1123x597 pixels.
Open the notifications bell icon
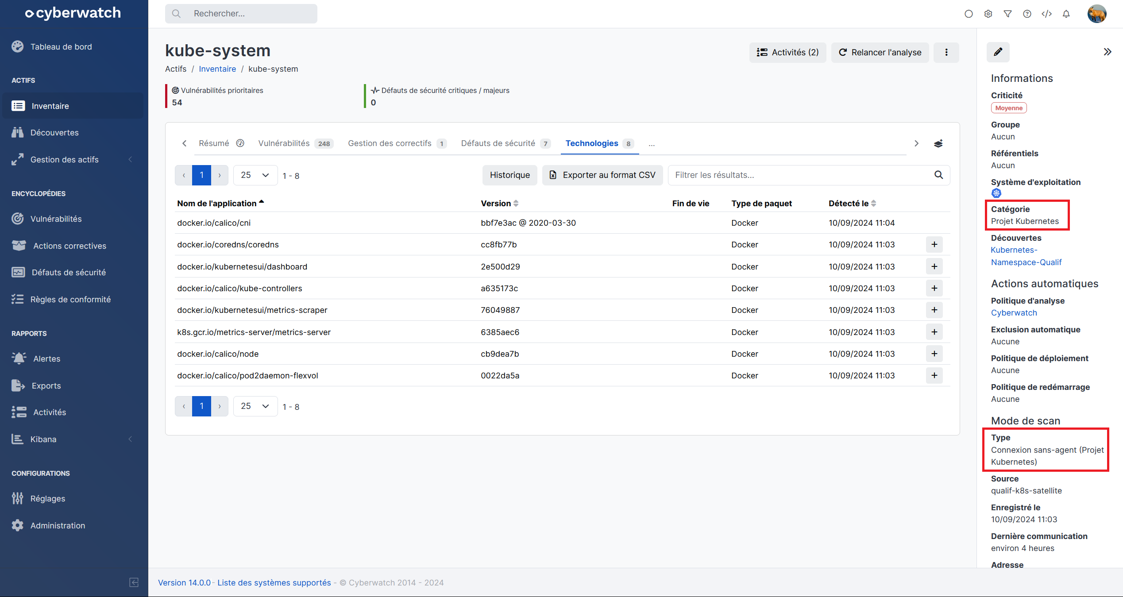pos(1066,14)
